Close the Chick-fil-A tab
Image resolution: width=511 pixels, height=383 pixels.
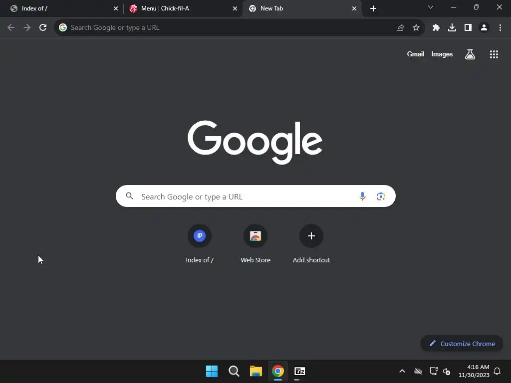click(235, 9)
